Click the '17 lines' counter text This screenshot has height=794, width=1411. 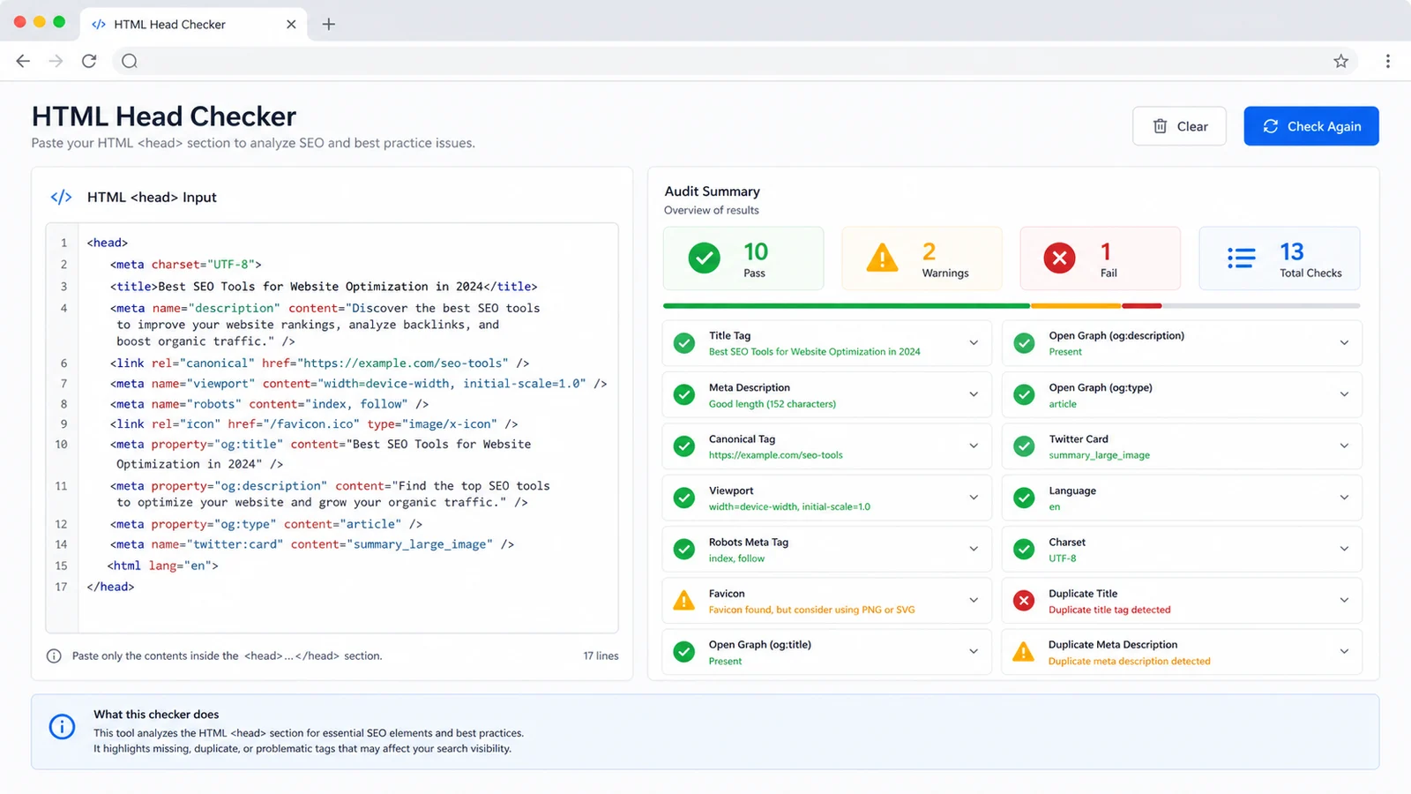tap(601, 655)
